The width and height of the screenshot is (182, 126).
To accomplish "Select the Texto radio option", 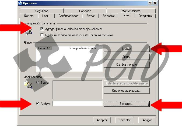I will pyautogui.click(x=38, y=83).
